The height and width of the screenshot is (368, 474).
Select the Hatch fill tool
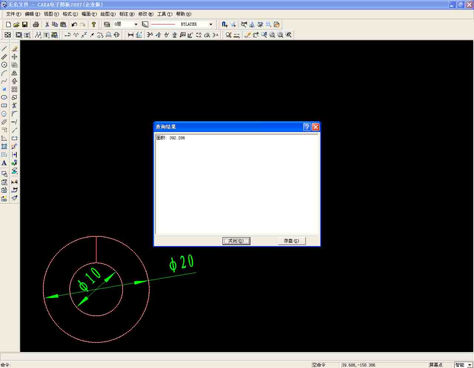coord(4,146)
